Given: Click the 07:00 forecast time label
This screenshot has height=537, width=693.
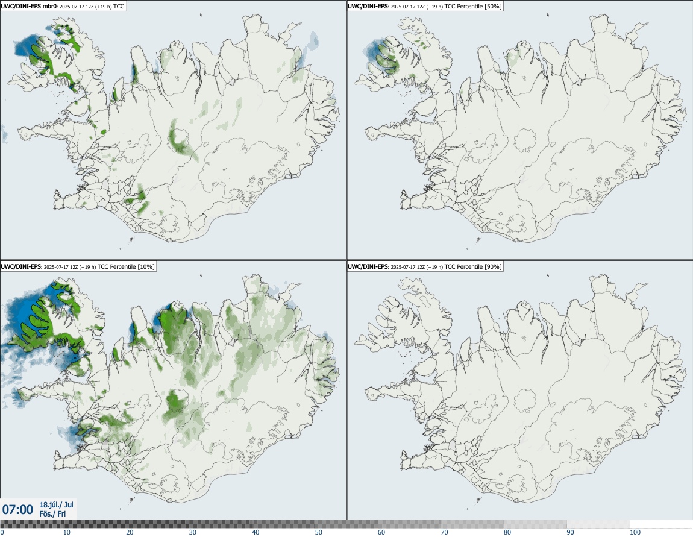Looking at the screenshot, I should 17,510.
